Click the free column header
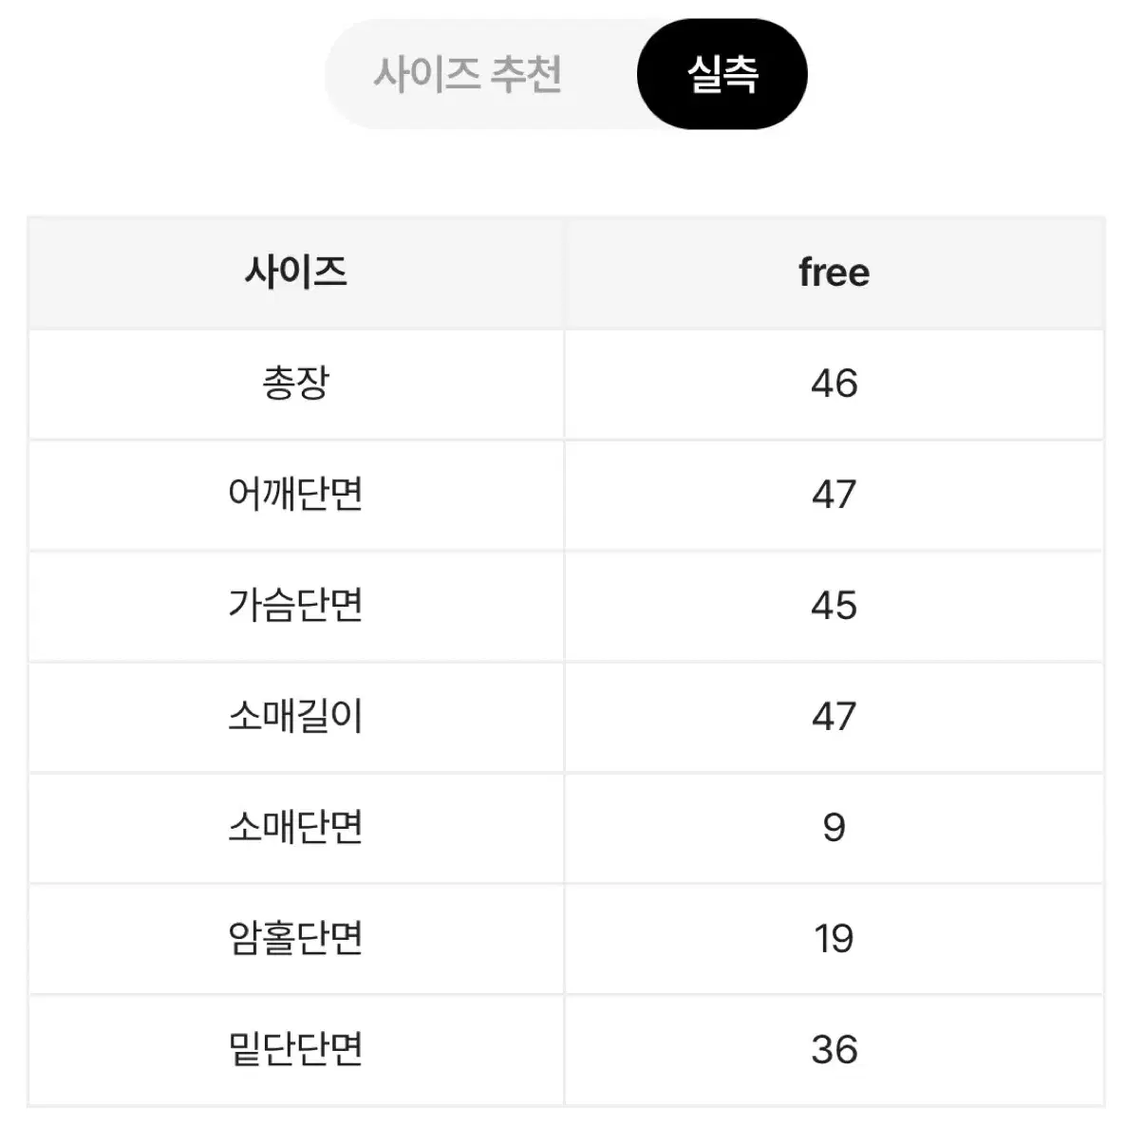This screenshot has width=1126, height=1126. coord(834,272)
